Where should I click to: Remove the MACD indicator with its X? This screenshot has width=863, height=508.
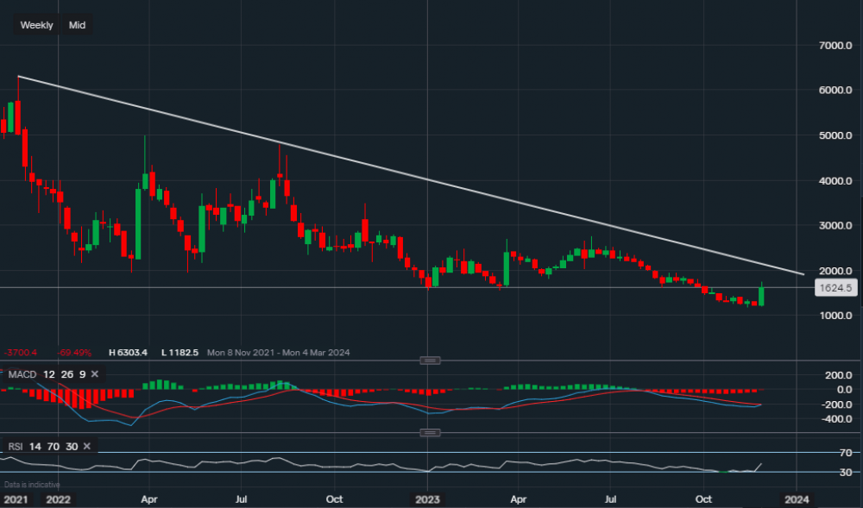coord(94,373)
